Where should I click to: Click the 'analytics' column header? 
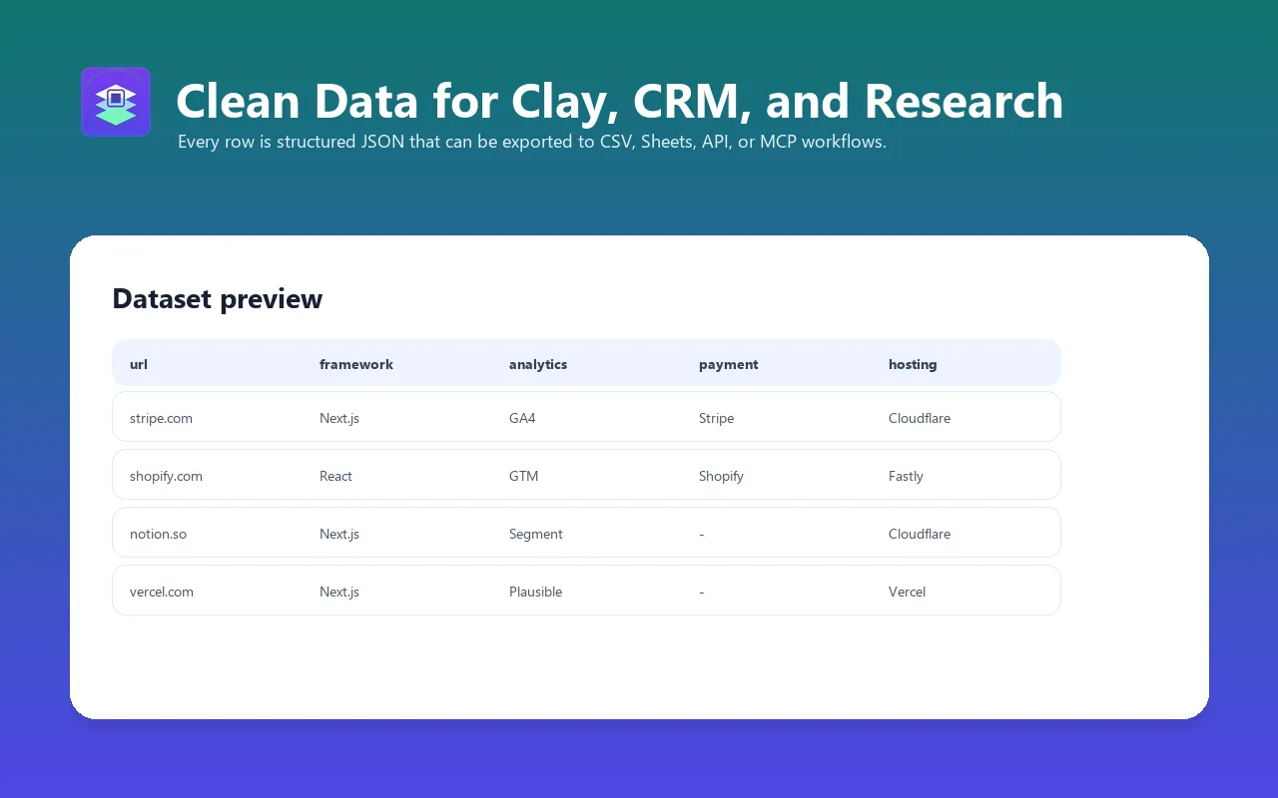click(538, 364)
